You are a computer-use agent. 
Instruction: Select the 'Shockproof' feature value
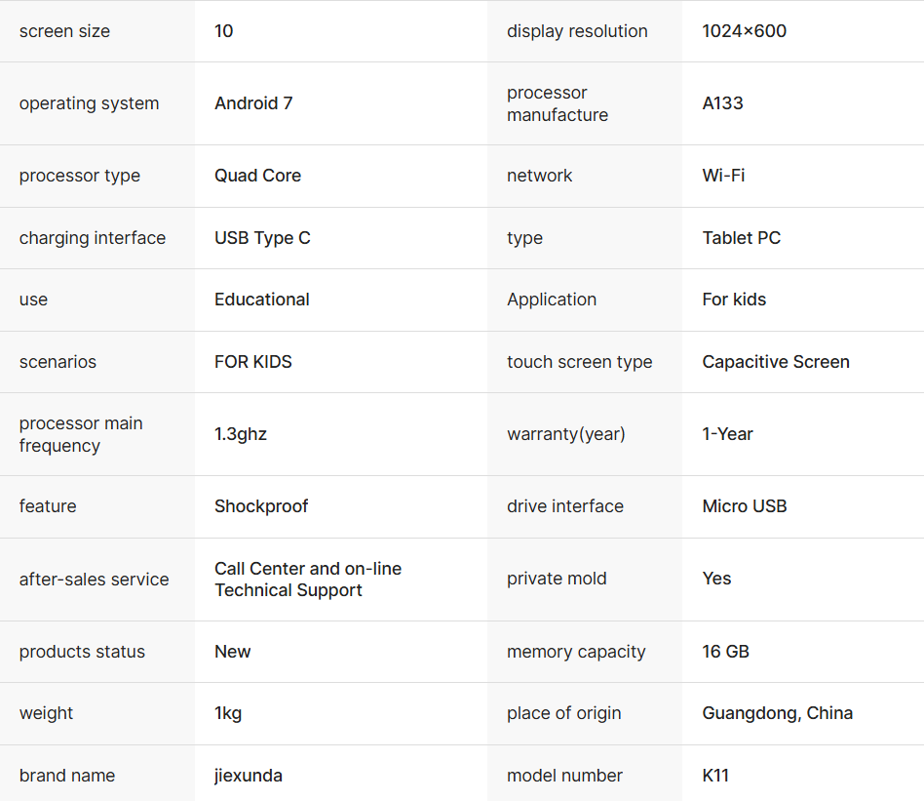coord(261,506)
